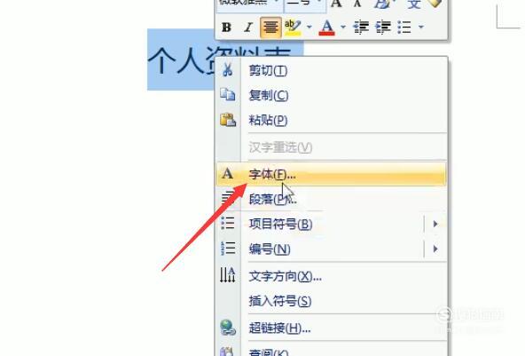The width and height of the screenshot is (525, 356).
Task: Decrease indent in mini toolbar
Action: pos(361,28)
